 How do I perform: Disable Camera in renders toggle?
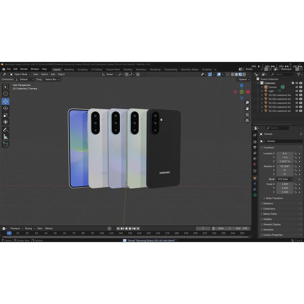pyautogui.click(x=301, y=87)
